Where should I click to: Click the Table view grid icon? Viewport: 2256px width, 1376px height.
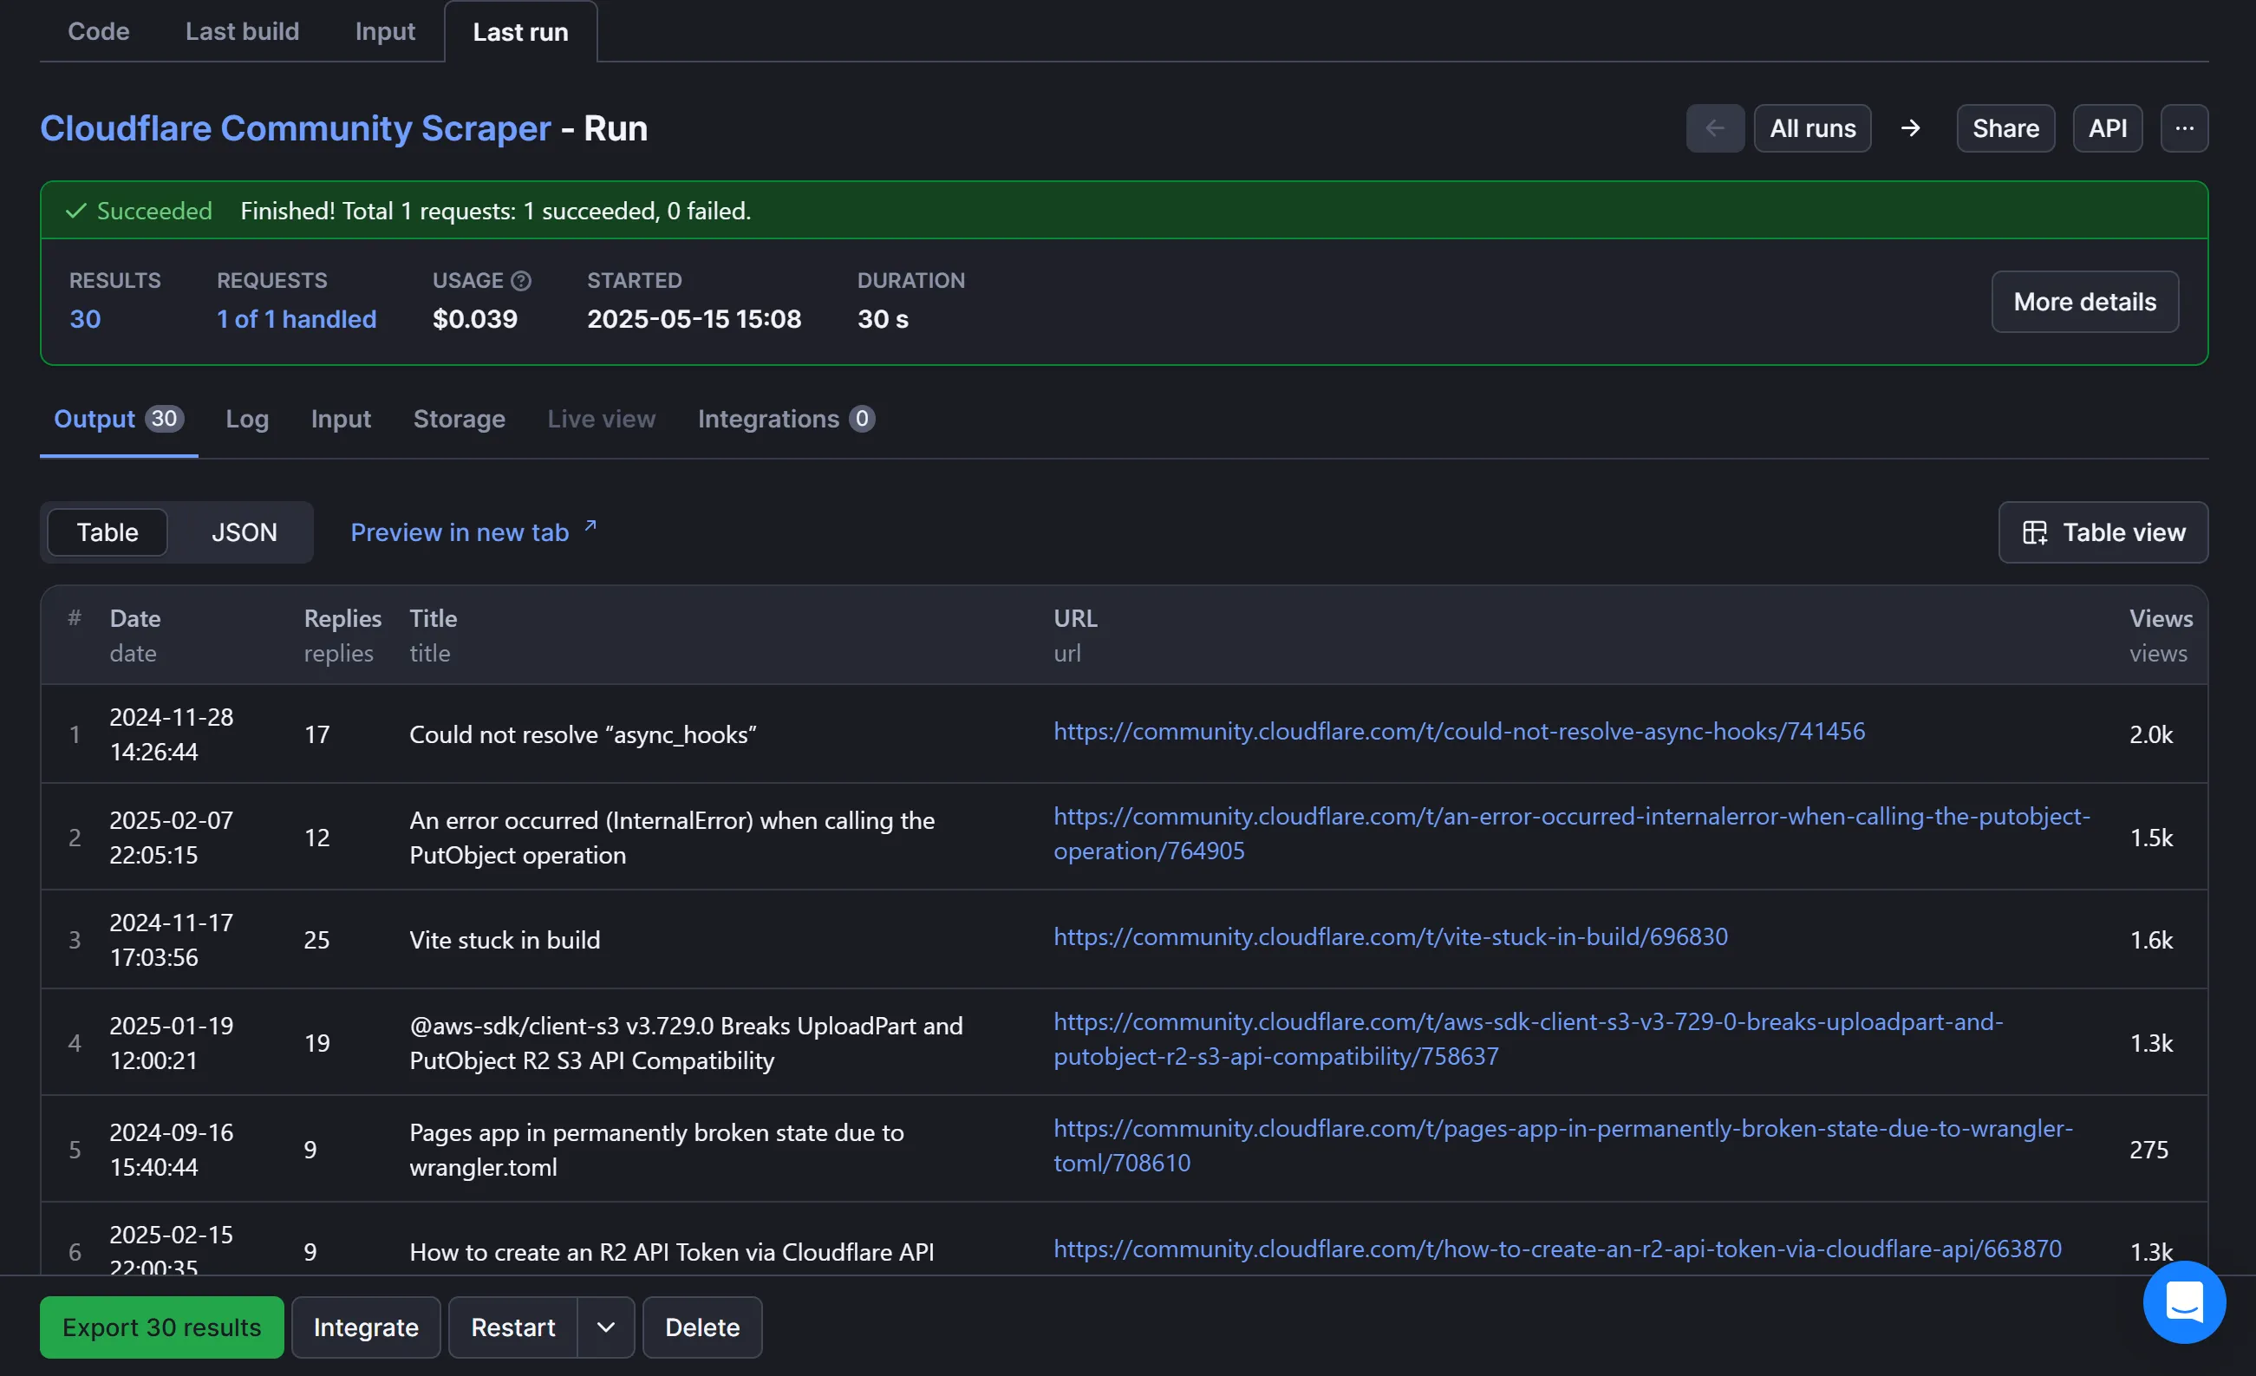pyautogui.click(x=2034, y=531)
